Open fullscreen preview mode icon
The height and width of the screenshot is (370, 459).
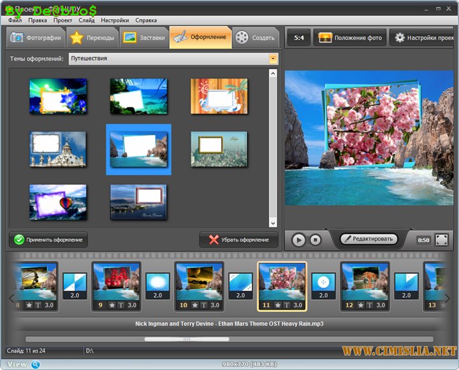[x=442, y=240]
